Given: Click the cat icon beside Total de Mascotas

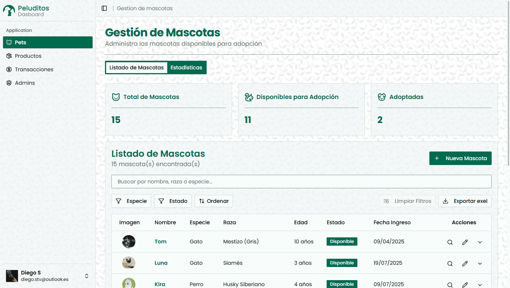Looking at the screenshot, I should (116, 97).
